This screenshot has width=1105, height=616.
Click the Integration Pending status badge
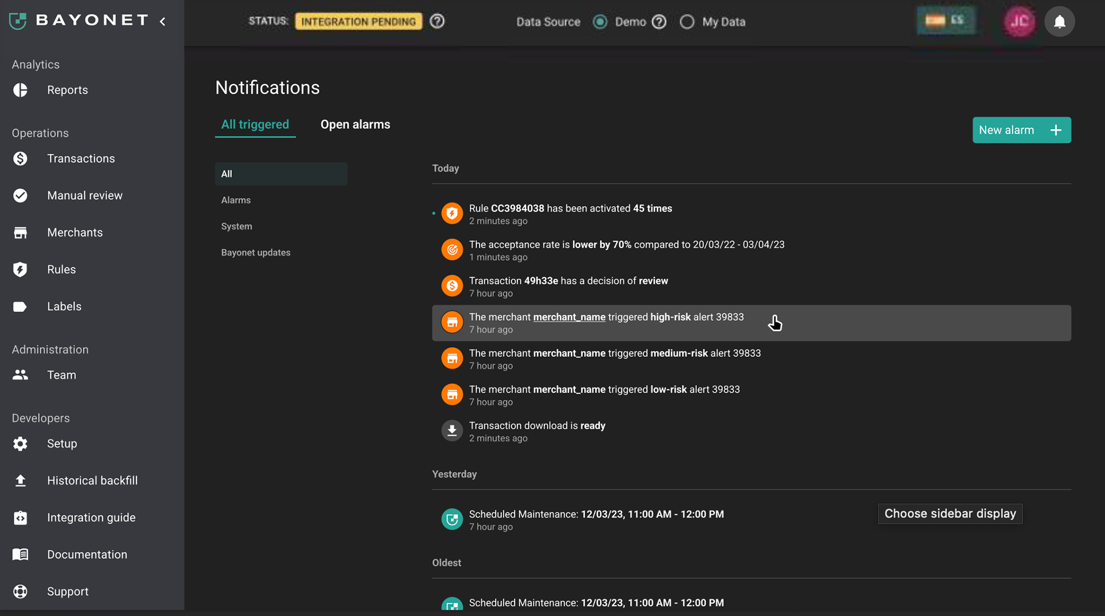click(x=359, y=21)
